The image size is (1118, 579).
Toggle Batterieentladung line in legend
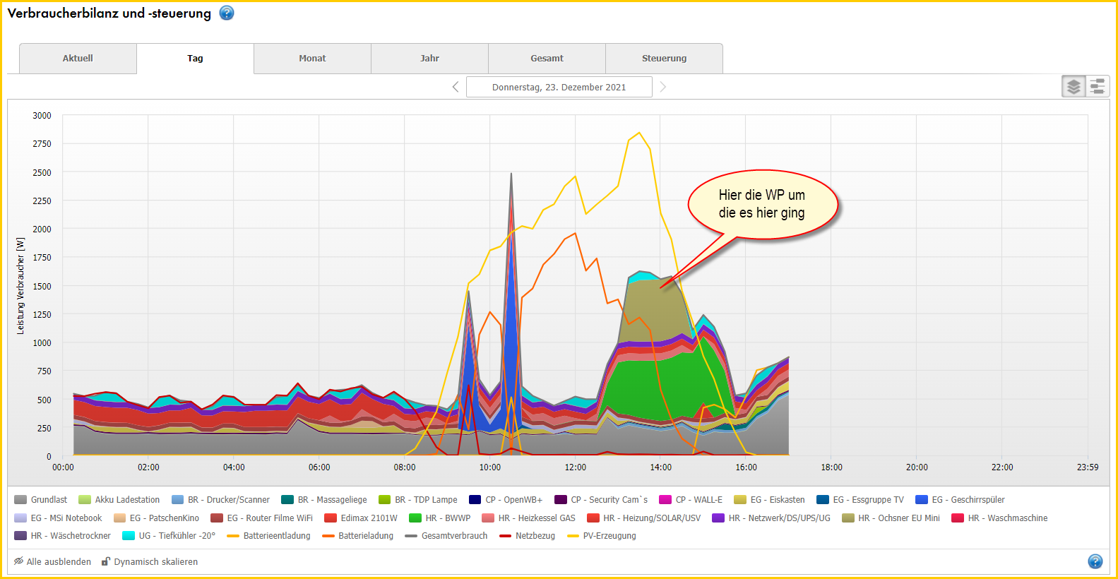tap(269, 536)
